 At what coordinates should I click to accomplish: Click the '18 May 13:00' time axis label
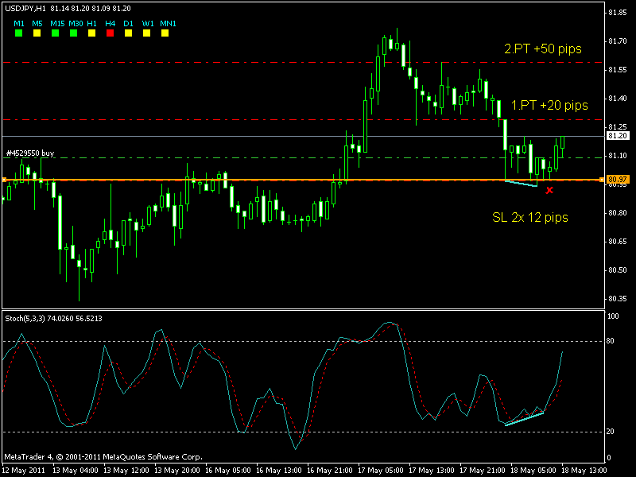pos(584,471)
